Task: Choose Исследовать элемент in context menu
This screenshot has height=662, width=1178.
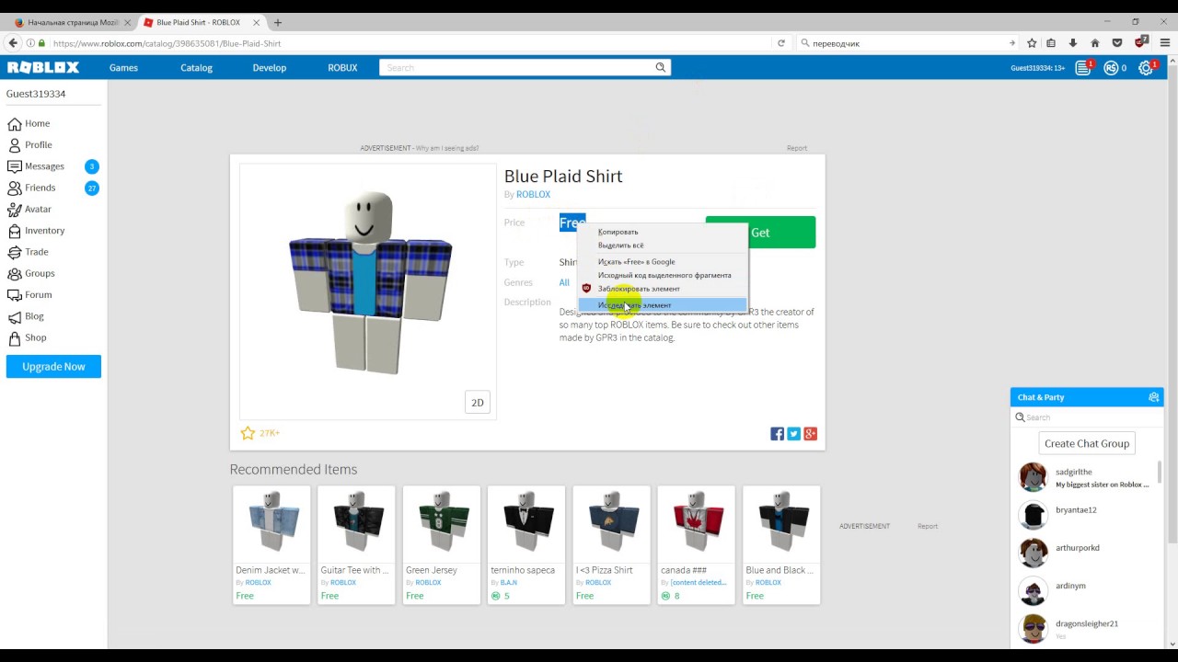Action: pos(663,305)
